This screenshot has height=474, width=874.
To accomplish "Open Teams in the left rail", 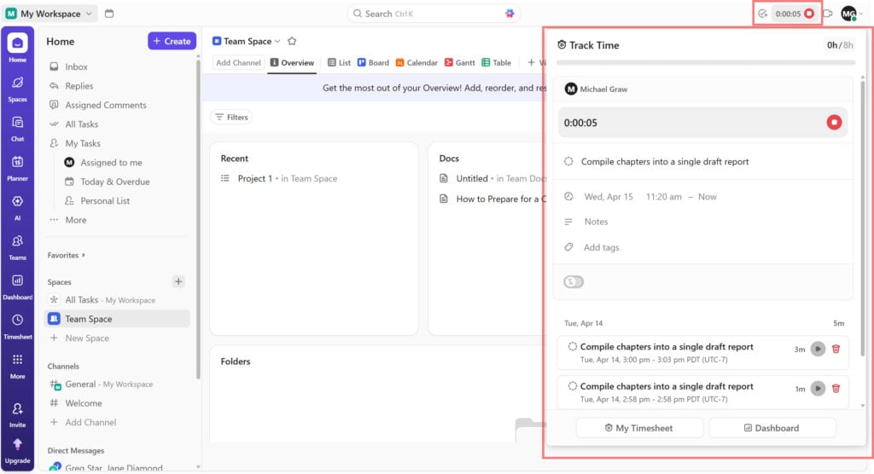I will point(17,246).
